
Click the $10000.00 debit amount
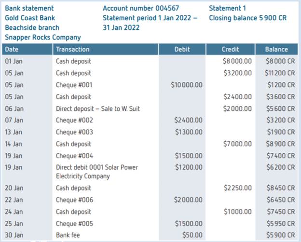point(187,85)
